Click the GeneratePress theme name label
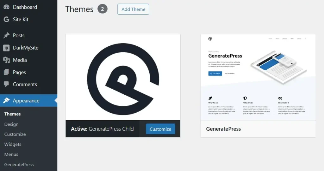The height and width of the screenshot is (171, 324). [x=223, y=129]
